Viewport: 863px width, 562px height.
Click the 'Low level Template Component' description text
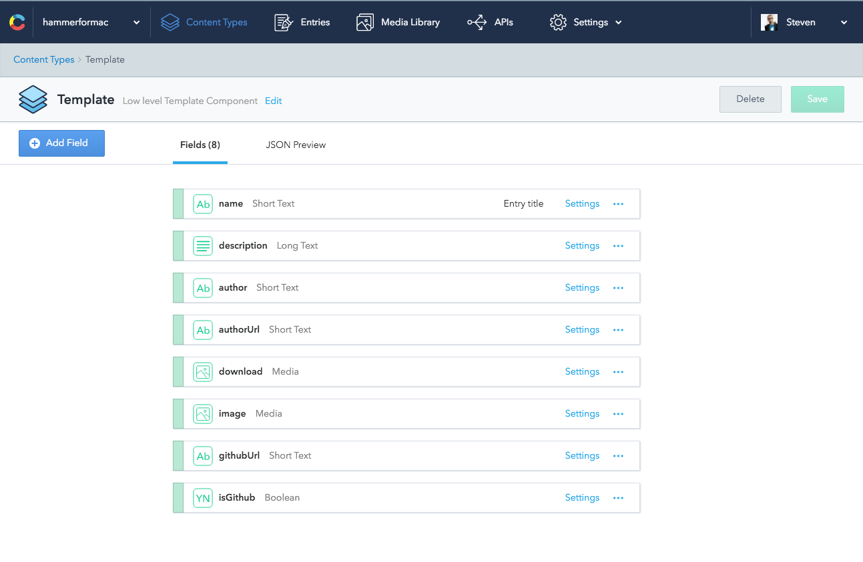[190, 101]
